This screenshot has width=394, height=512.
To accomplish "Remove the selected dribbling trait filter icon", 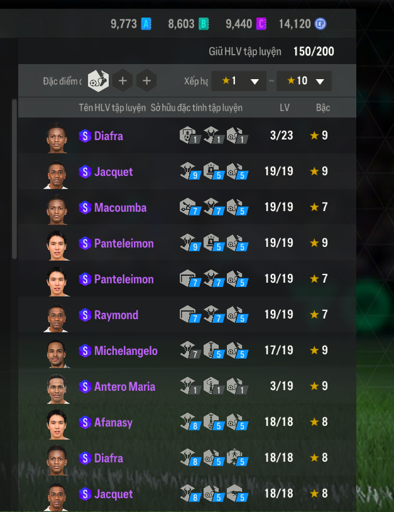I will [98, 80].
